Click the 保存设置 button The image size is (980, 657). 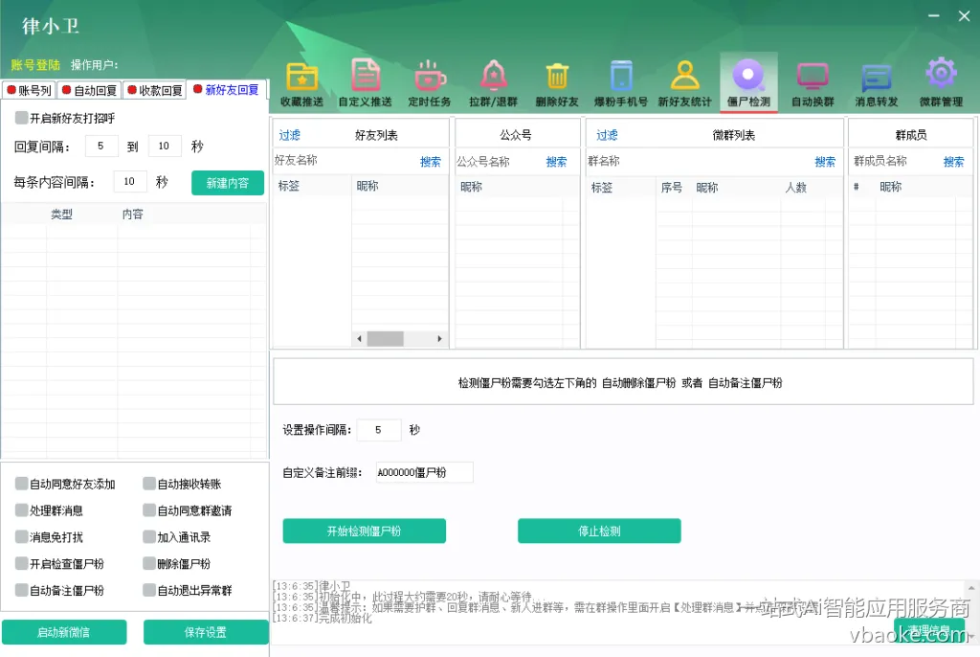pos(206,632)
